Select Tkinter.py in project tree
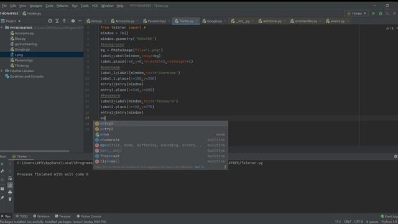The width and height of the screenshot is (398, 224). tap(22, 65)
